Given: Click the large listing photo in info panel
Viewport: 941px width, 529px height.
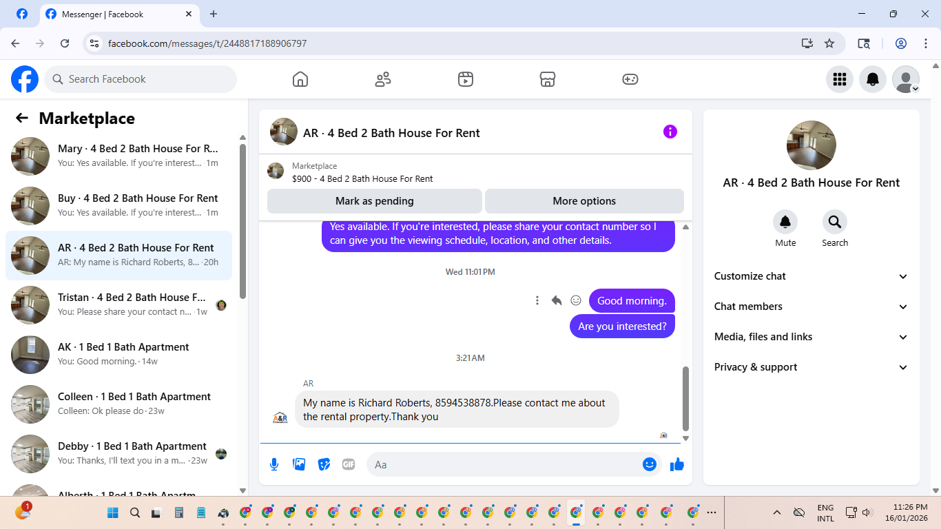Looking at the screenshot, I should [x=811, y=145].
